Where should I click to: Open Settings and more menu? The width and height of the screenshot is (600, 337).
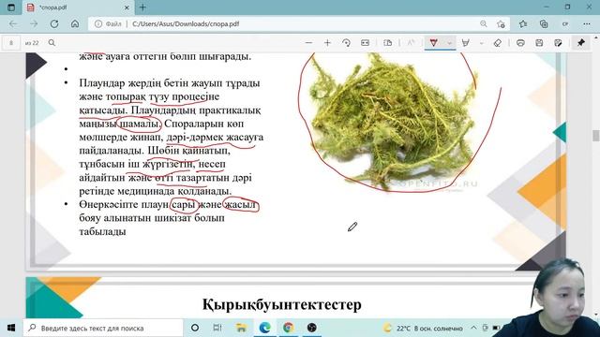pyautogui.click(x=587, y=23)
